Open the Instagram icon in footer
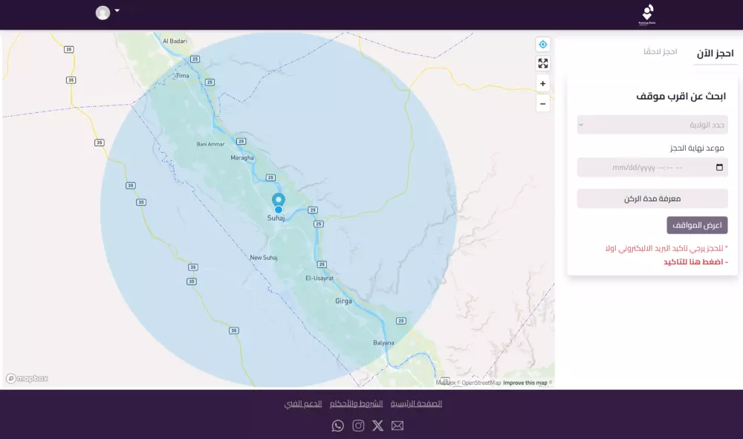Image resolution: width=743 pixels, height=439 pixels. click(358, 426)
